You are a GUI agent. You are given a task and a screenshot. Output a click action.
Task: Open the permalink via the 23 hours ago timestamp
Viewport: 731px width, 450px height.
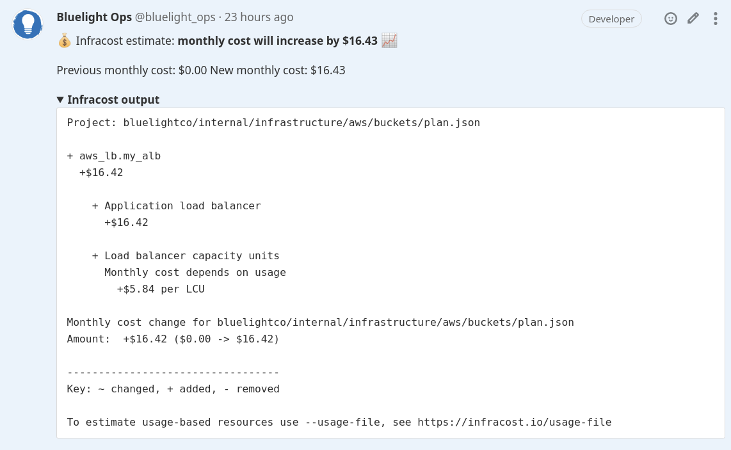(x=259, y=17)
